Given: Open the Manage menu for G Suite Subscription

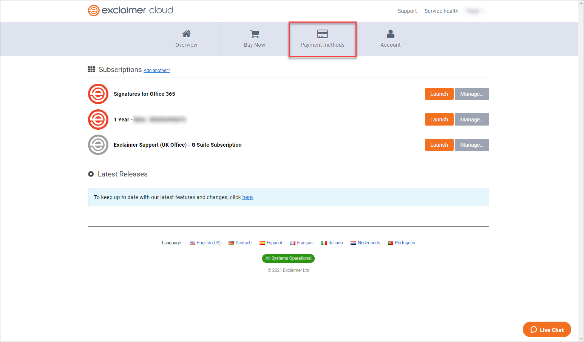Looking at the screenshot, I should 471,145.
